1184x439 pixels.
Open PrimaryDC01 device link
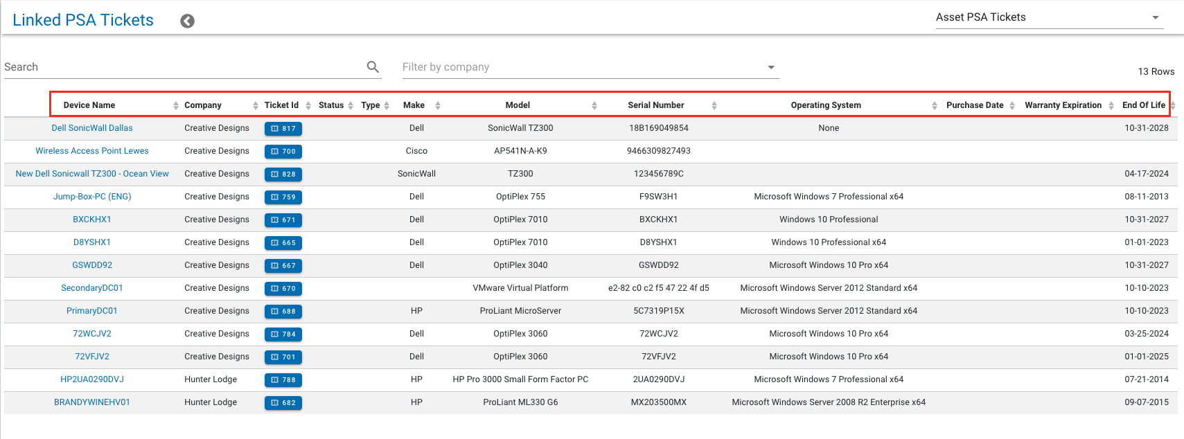click(92, 311)
